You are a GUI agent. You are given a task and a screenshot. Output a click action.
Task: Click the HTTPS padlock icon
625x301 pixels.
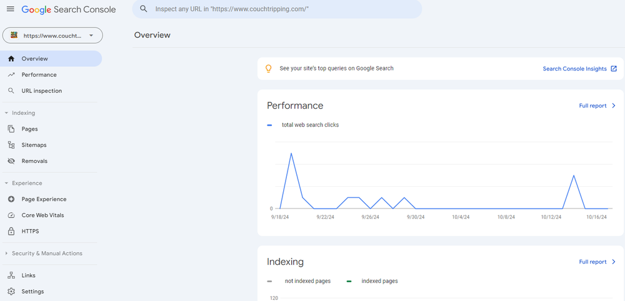(x=11, y=232)
